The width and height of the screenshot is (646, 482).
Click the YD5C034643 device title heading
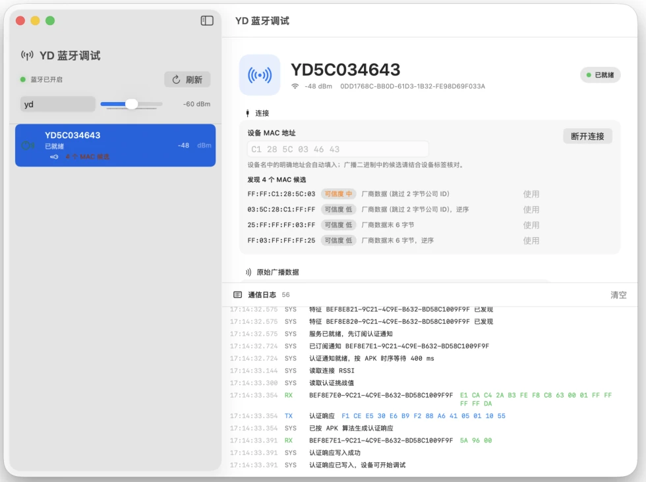(345, 70)
